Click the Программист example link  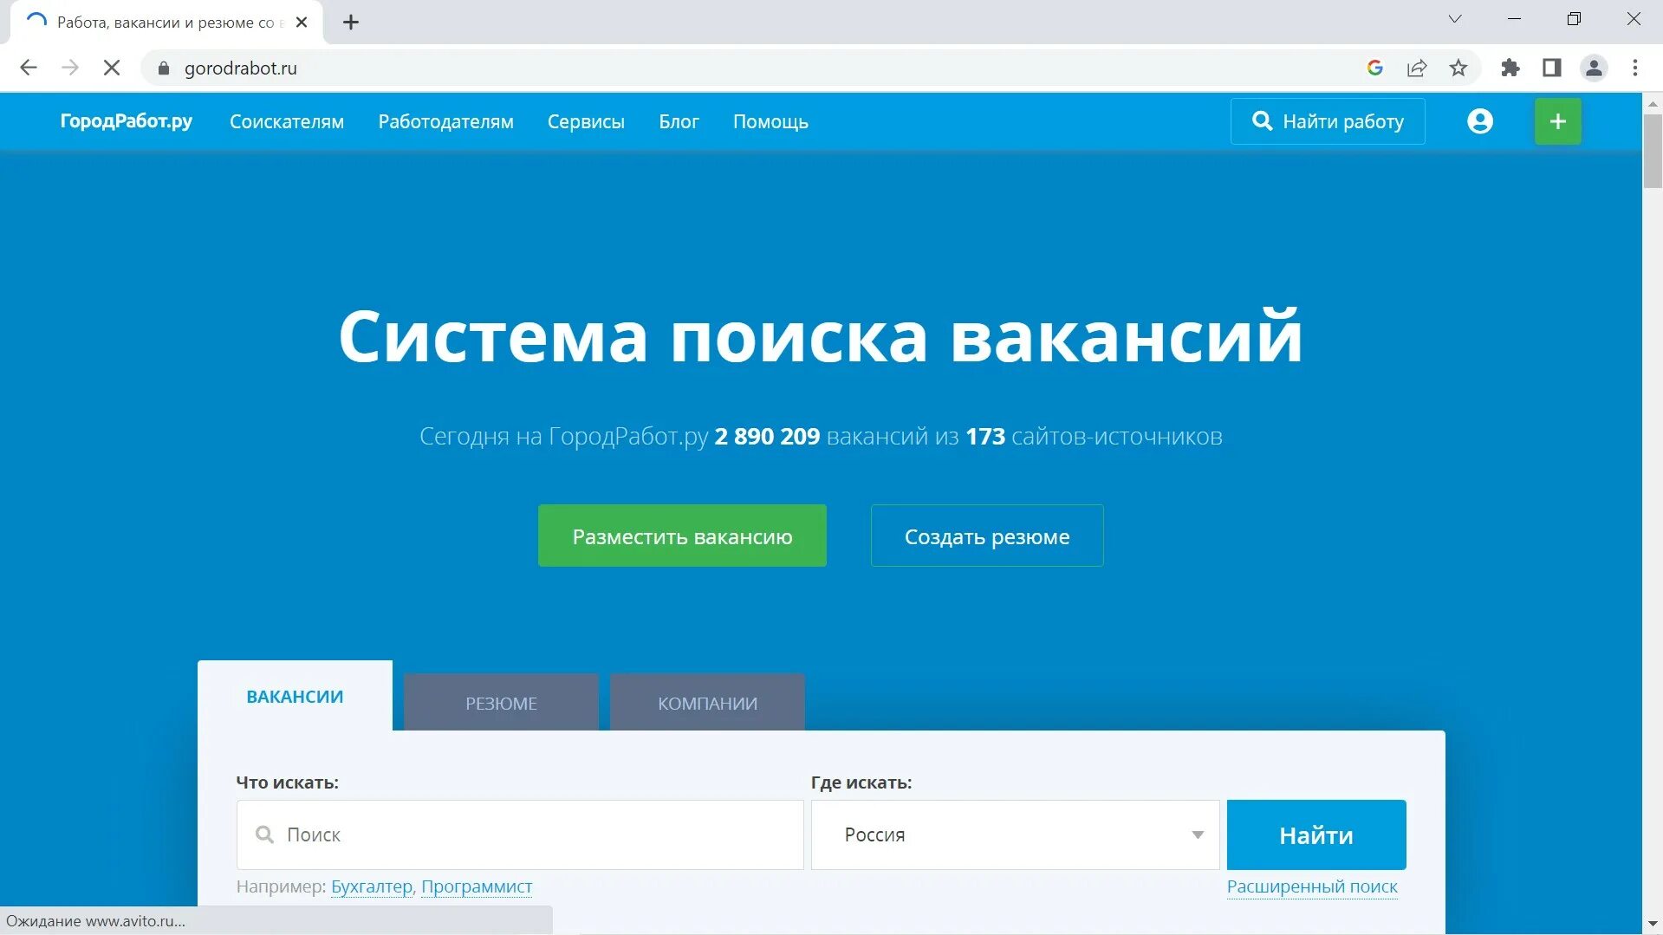[477, 886]
